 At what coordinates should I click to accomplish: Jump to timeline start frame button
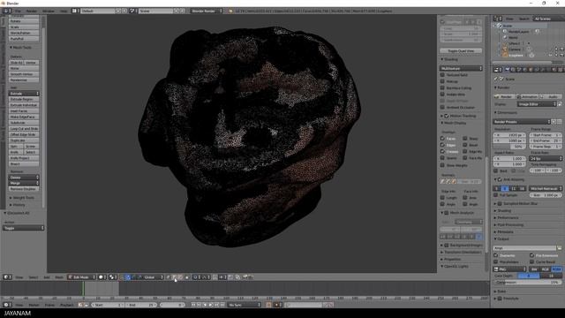click(193, 305)
